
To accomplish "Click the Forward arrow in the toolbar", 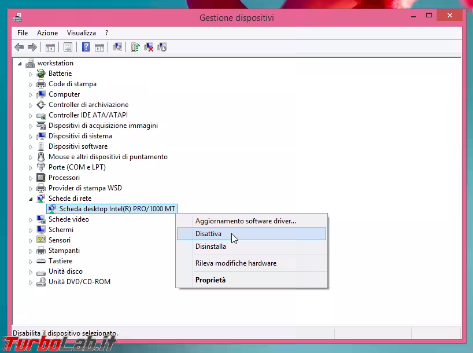I will click(x=32, y=47).
